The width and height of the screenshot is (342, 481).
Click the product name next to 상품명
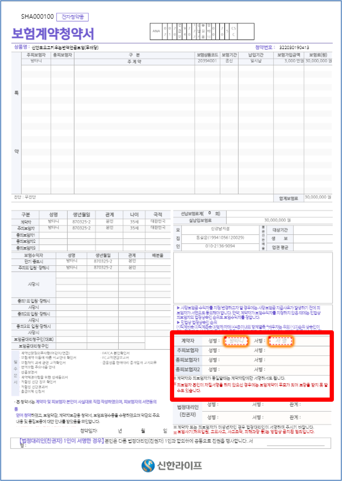click(x=65, y=47)
